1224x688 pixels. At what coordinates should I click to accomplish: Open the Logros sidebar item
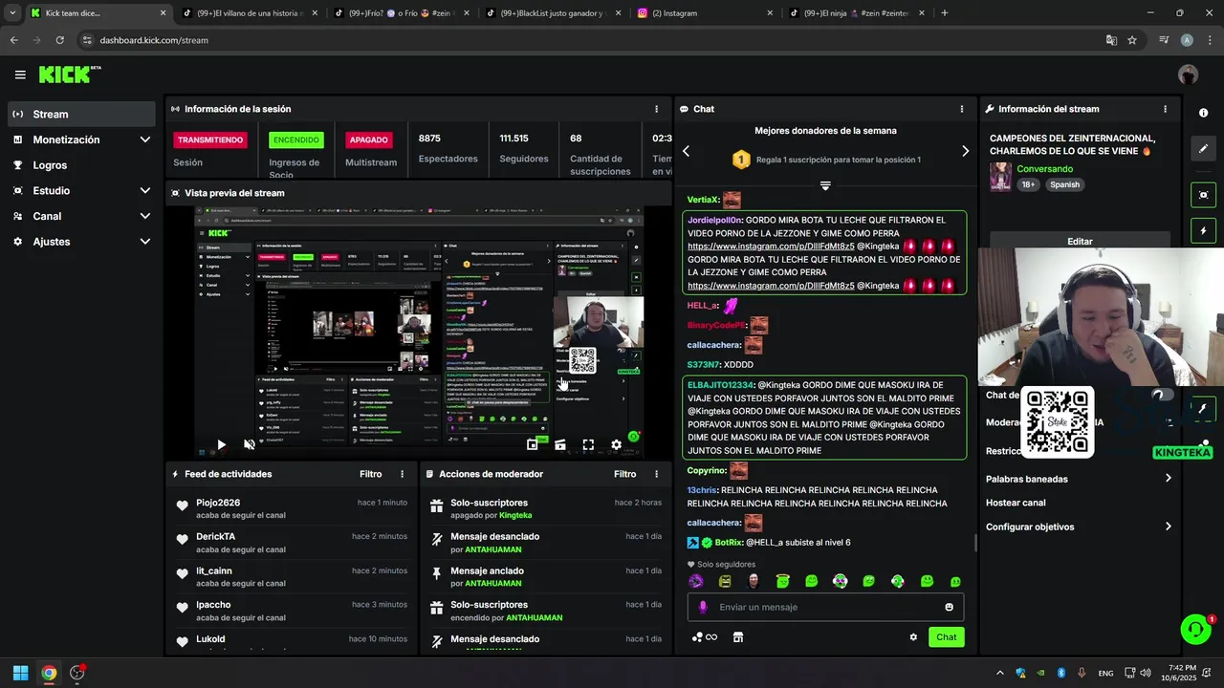pyautogui.click(x=81, y=165)
